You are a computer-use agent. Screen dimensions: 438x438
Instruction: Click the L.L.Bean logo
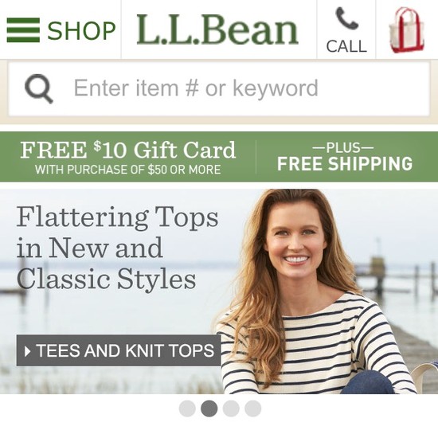(217, 29)
